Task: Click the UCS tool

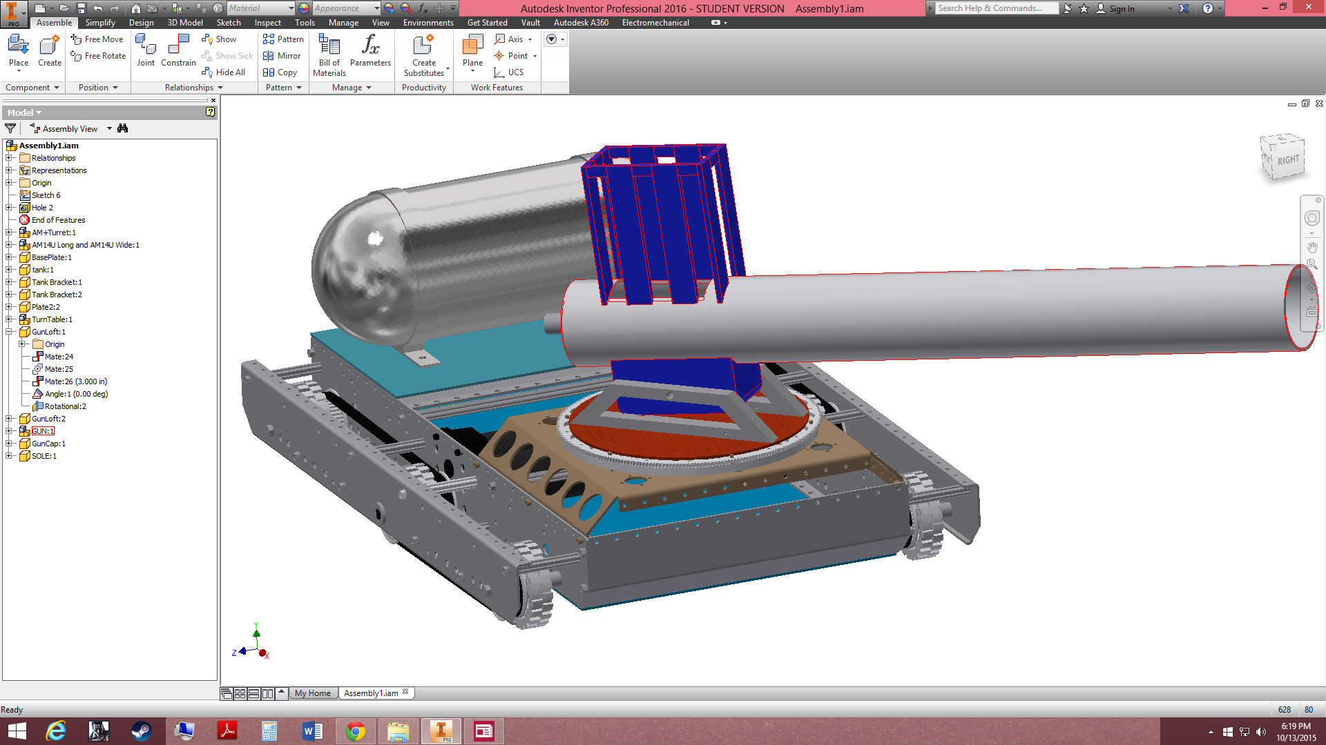Action: (x=509, y=72)
